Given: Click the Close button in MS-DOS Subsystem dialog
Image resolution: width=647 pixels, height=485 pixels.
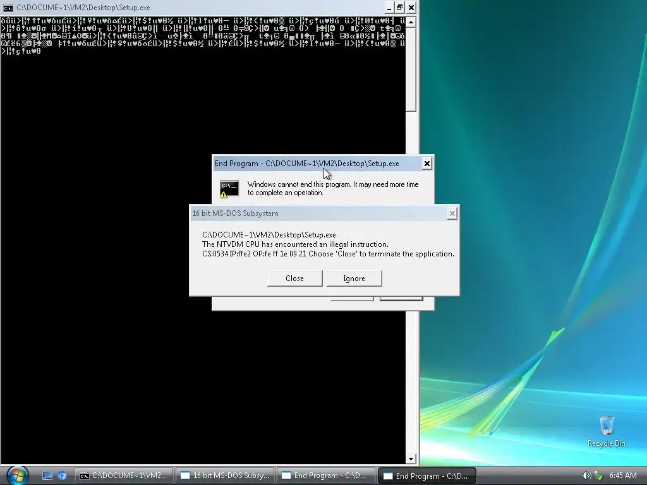Looking at the screenshot, I should 294,278.
